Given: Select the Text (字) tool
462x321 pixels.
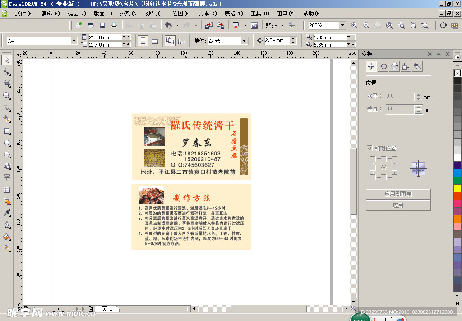Looking at the screenshot, I should 7,177.
